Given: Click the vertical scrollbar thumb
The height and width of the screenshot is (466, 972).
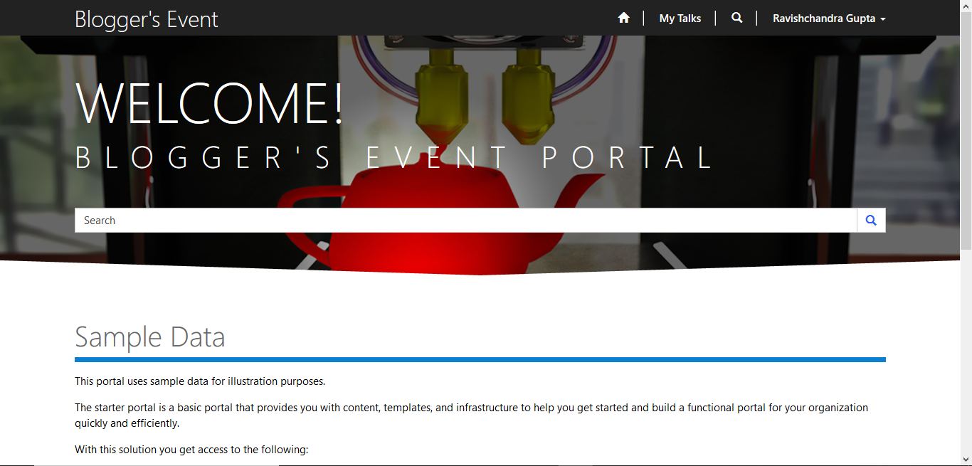Looking at the screenshot, I should (966, 130).
